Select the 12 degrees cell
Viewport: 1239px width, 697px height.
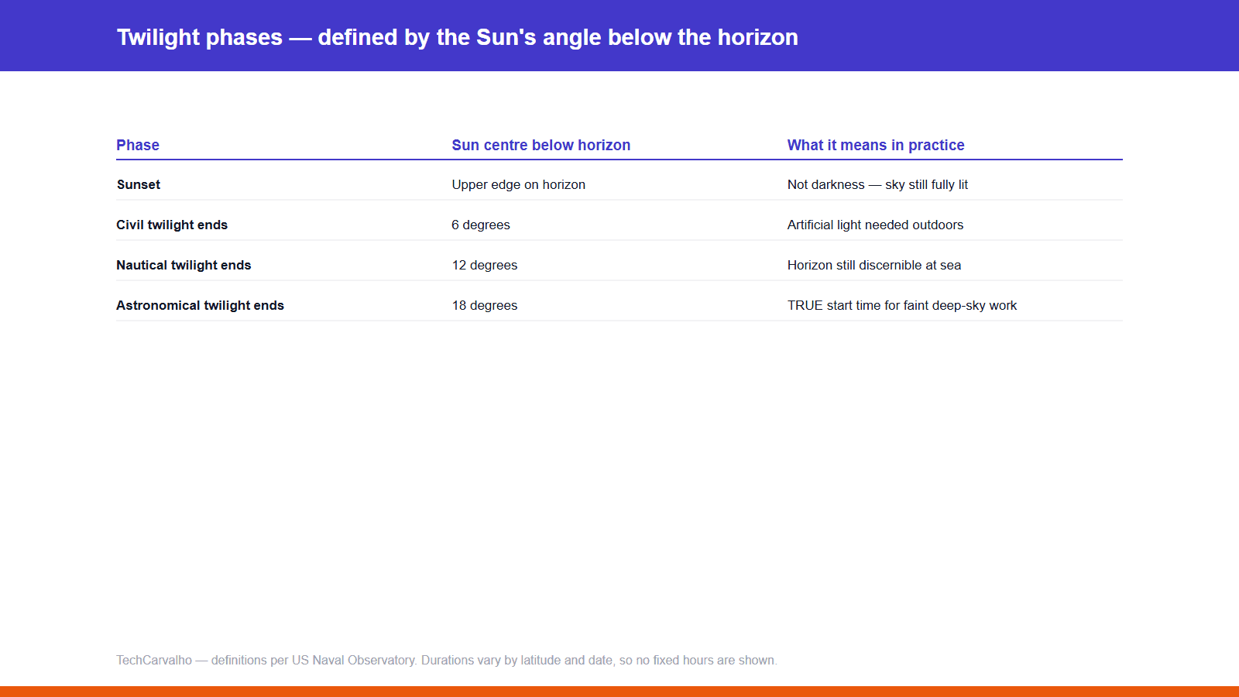485,265
